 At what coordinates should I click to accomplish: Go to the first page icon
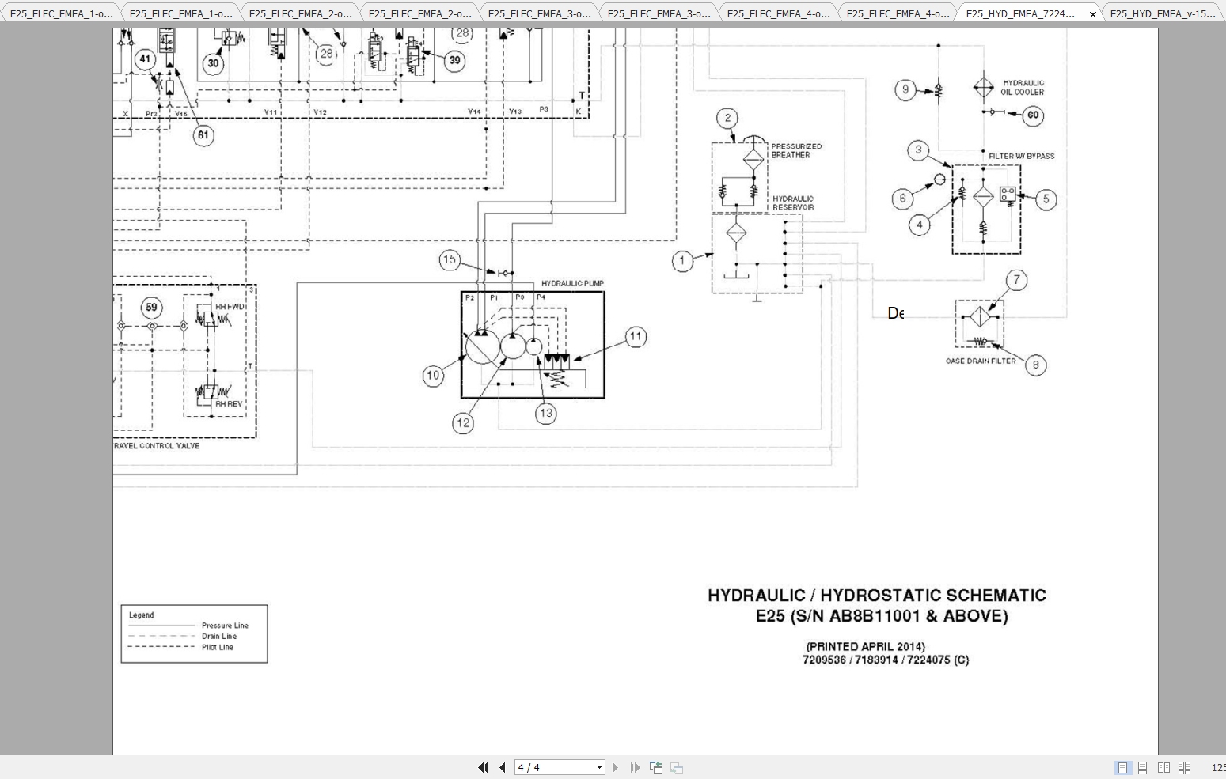tap(484, 767)
